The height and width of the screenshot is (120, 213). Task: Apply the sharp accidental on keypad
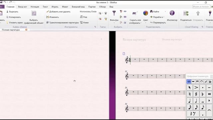[196, 94]
